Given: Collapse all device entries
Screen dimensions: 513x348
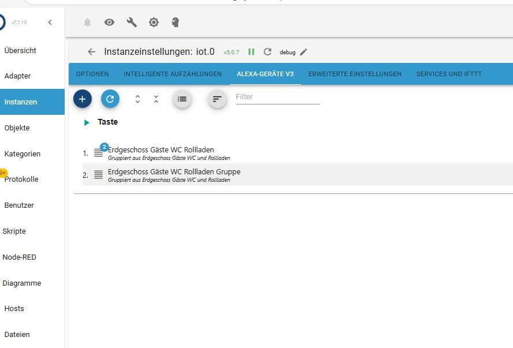Looking at the screenshot, I should (156, 99).
